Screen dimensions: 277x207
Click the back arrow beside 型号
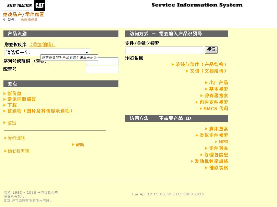click(4, 20)
